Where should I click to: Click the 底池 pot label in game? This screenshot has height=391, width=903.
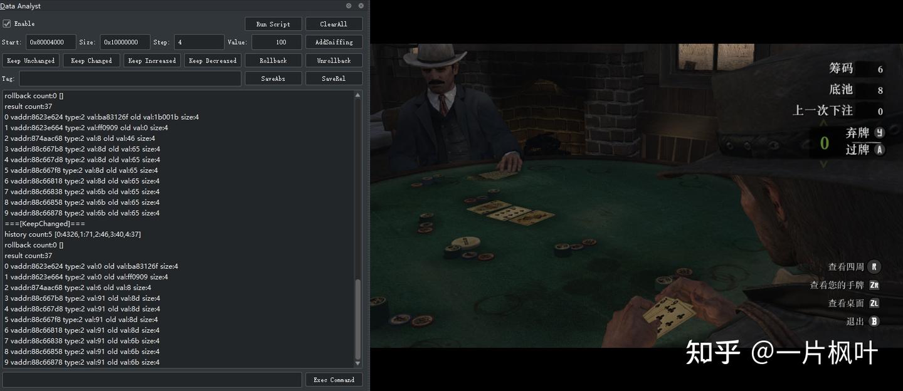841,90
